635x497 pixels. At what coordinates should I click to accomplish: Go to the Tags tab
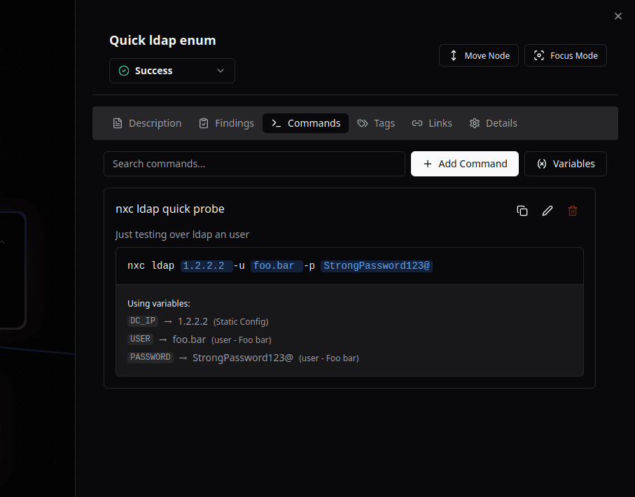376,123
